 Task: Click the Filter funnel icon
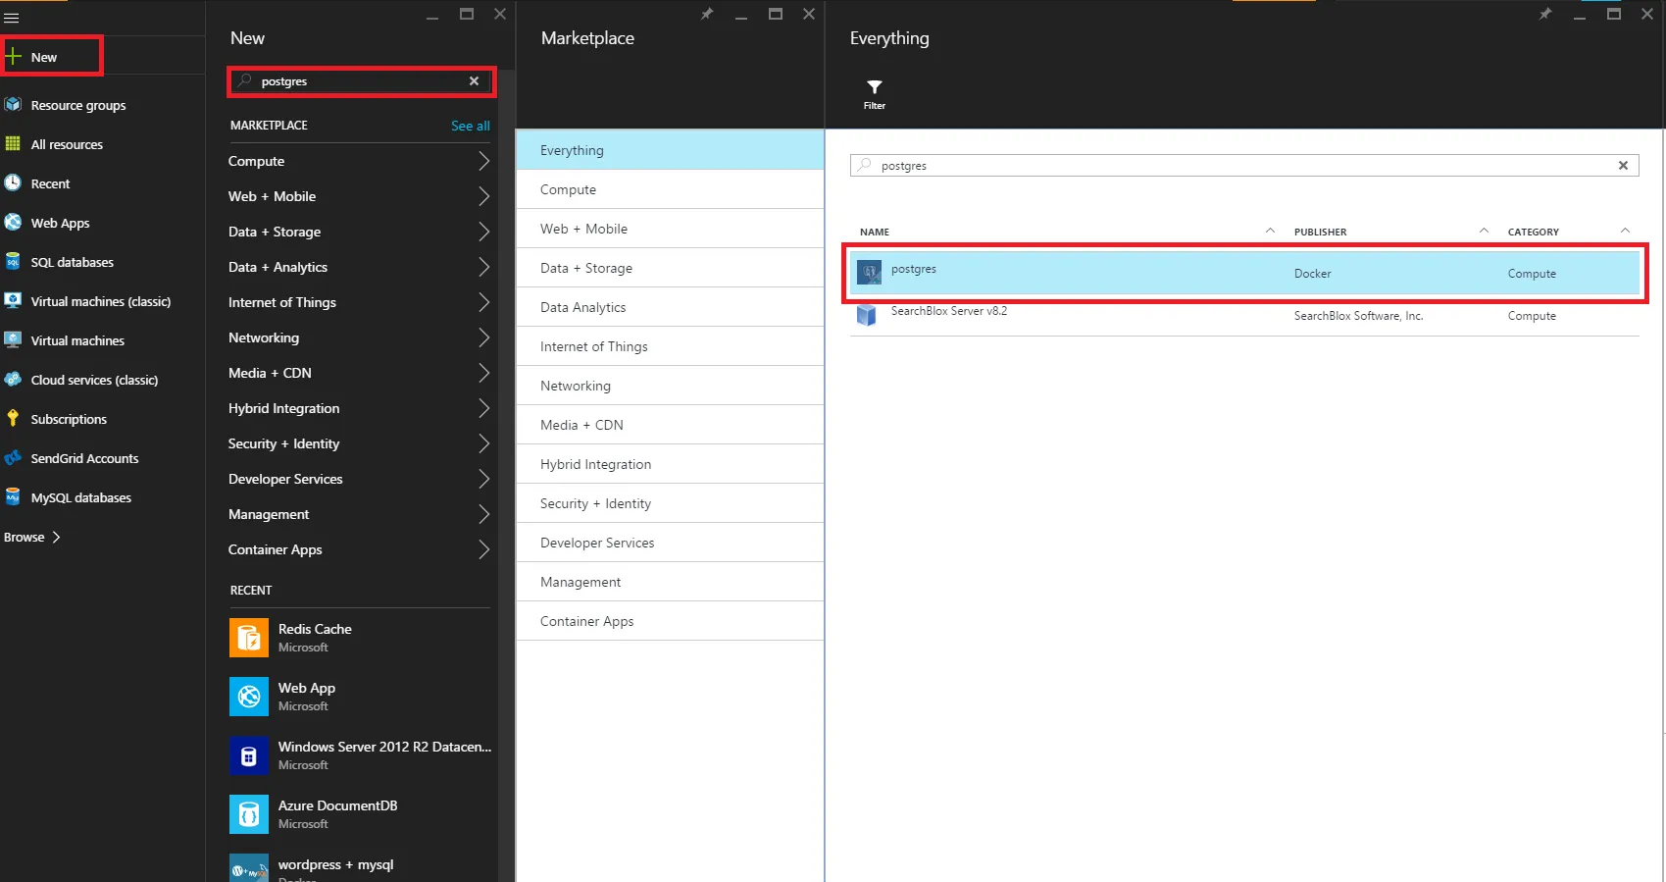(x=874, y=89)
